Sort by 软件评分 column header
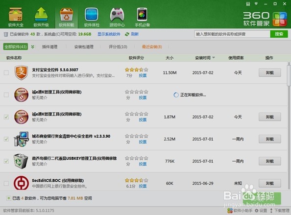This screenshot has width=291, height=215. (136, 58)
